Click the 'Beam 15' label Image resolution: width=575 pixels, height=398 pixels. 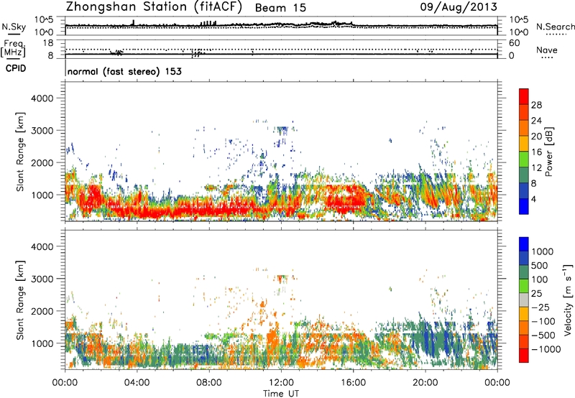click(280, 8)
